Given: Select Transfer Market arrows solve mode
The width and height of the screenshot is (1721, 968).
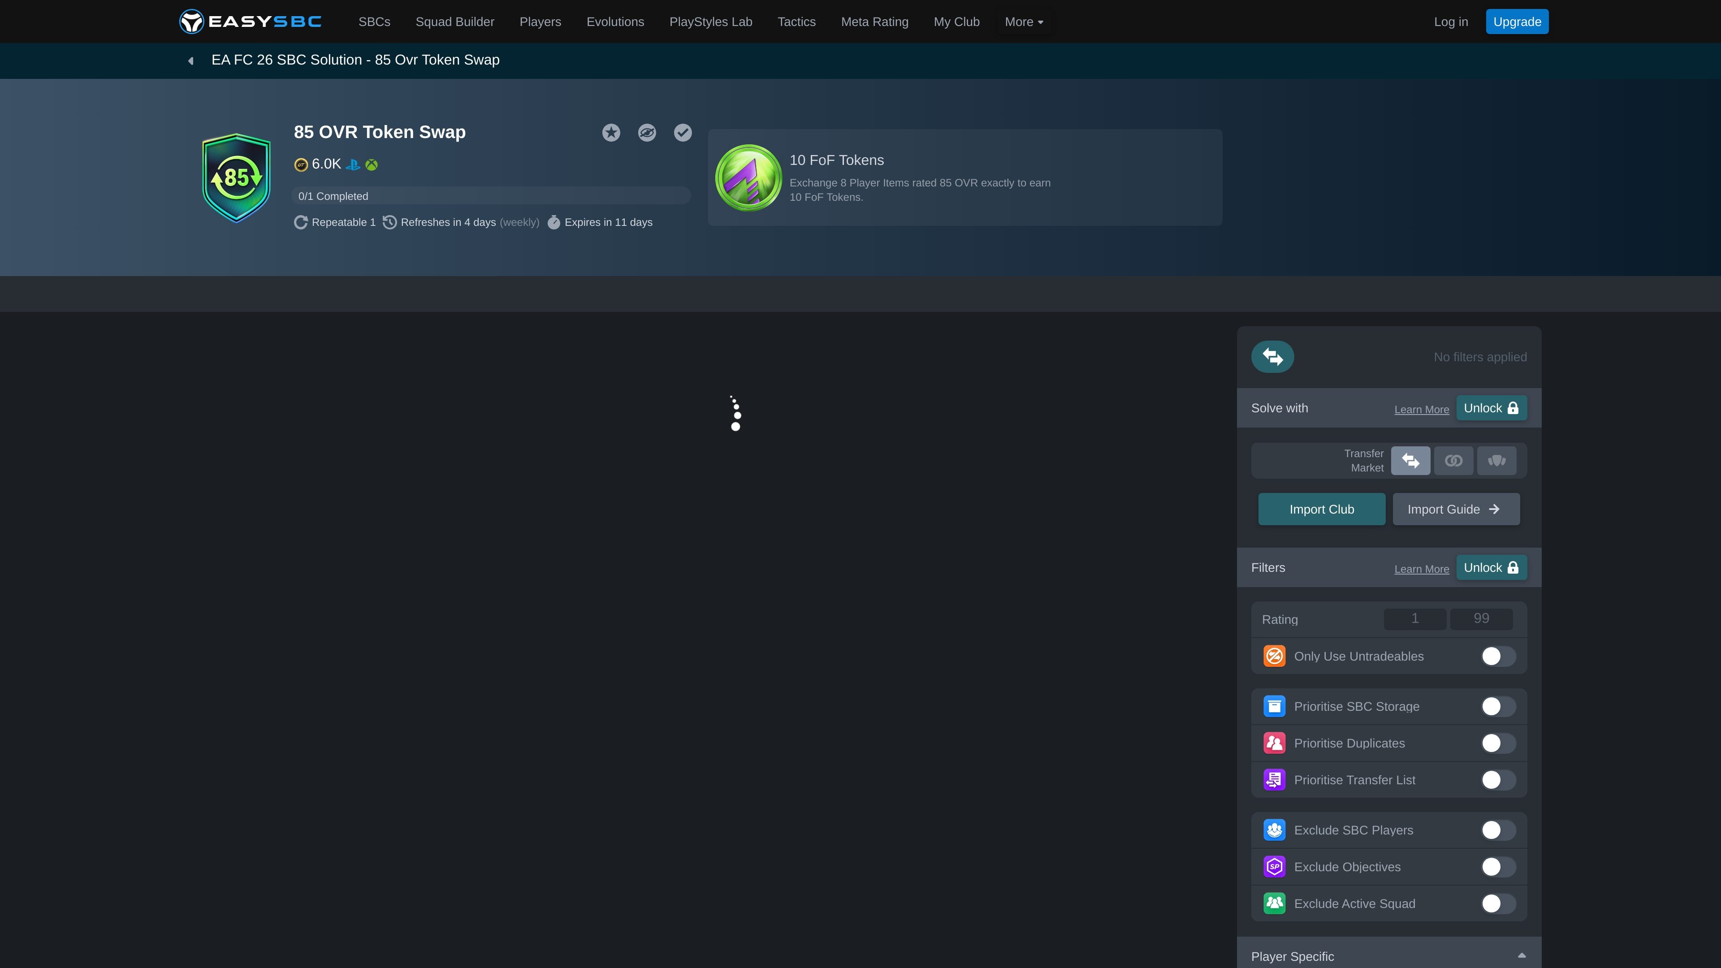Looking at the screenshot, I should 1410,461.
